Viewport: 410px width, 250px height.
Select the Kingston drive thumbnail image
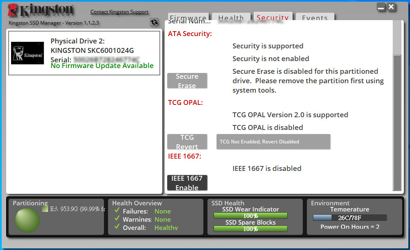pyautogui.click(x=28, y=53)
